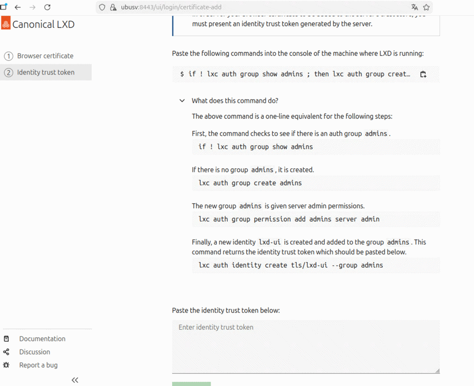Click the tracking protection shield icon
Viewport: 474px width, 386px height.
[x=103, y=7]
